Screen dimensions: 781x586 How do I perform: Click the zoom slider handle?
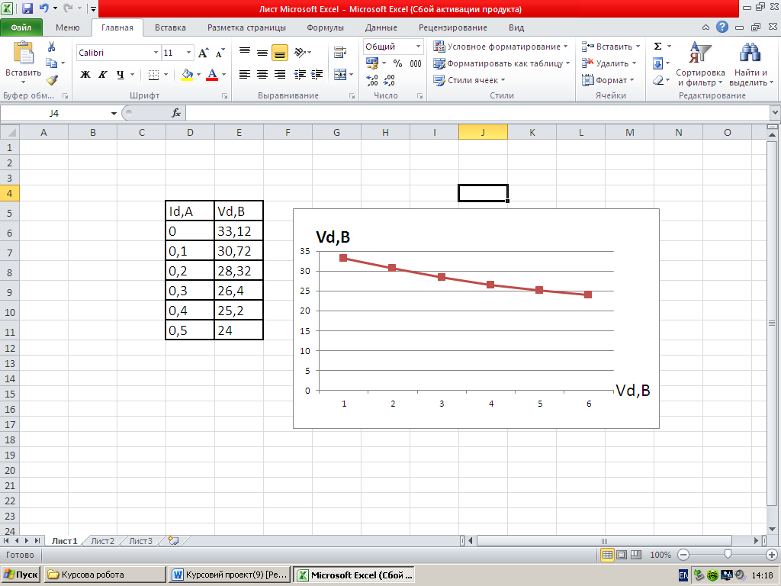pos(728,554)
